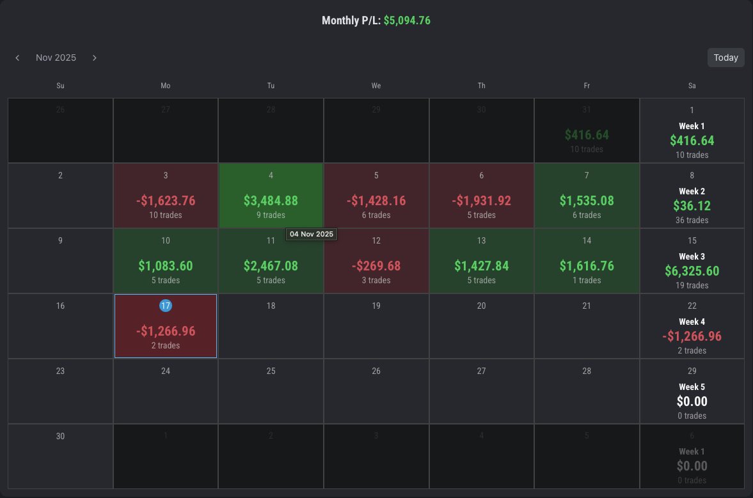753x498 pixels.
Task: Select the empty November 30 cell
Action: [60, 456]
